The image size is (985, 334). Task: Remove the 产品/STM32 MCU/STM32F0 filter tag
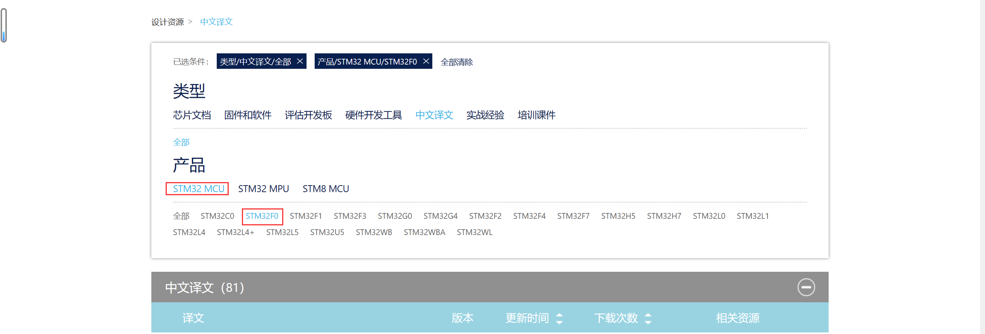click(x=426, y=61)
